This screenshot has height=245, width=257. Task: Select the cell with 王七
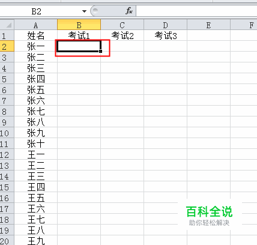point(35,219)
